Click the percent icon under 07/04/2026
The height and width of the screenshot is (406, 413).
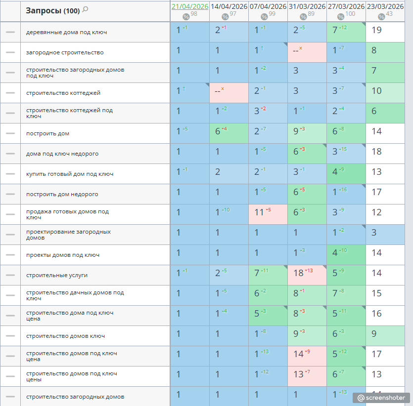click(x=264, y=17)
